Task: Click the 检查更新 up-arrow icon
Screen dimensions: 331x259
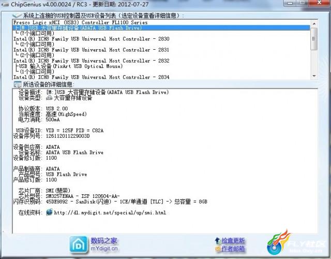Action: point(218,240)
